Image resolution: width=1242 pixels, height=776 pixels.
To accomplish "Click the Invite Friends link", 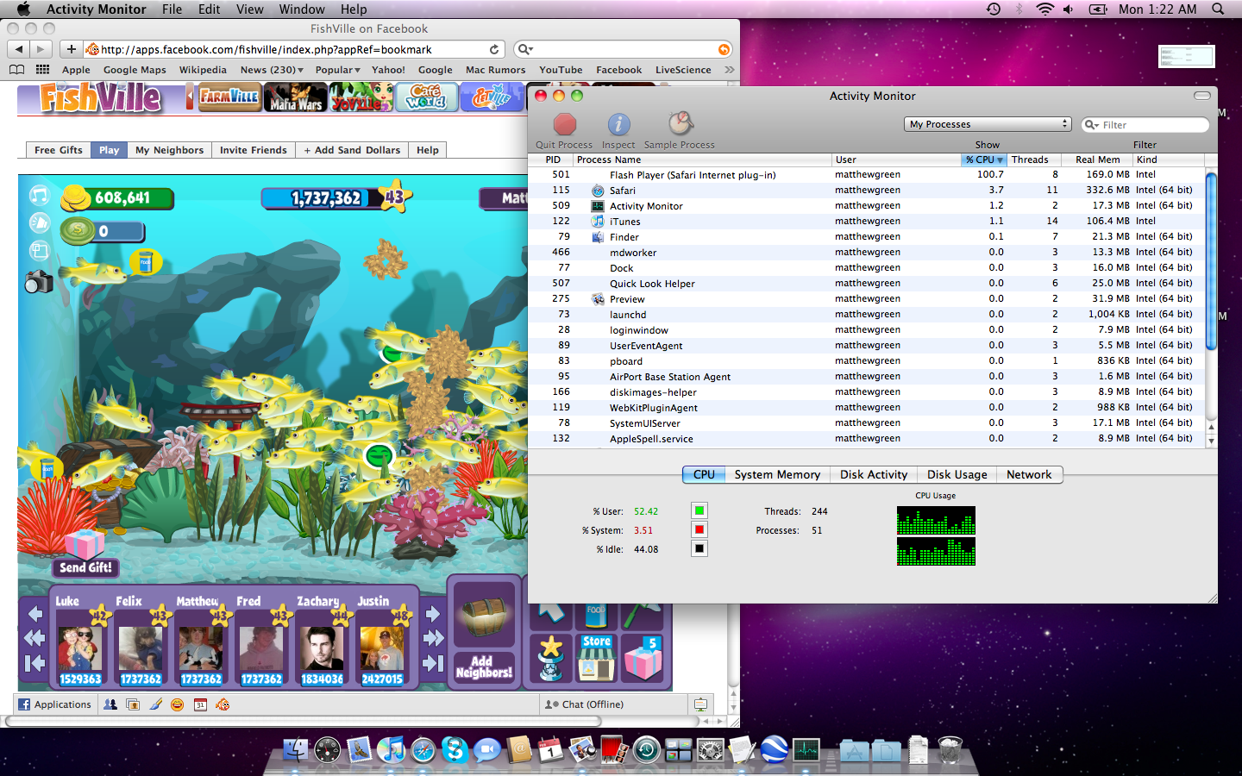I will (254, 150).
